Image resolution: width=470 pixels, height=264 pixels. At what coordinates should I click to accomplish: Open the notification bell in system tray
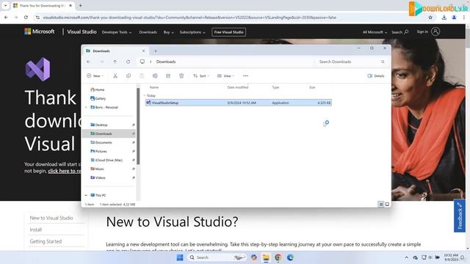click(462, 257)
